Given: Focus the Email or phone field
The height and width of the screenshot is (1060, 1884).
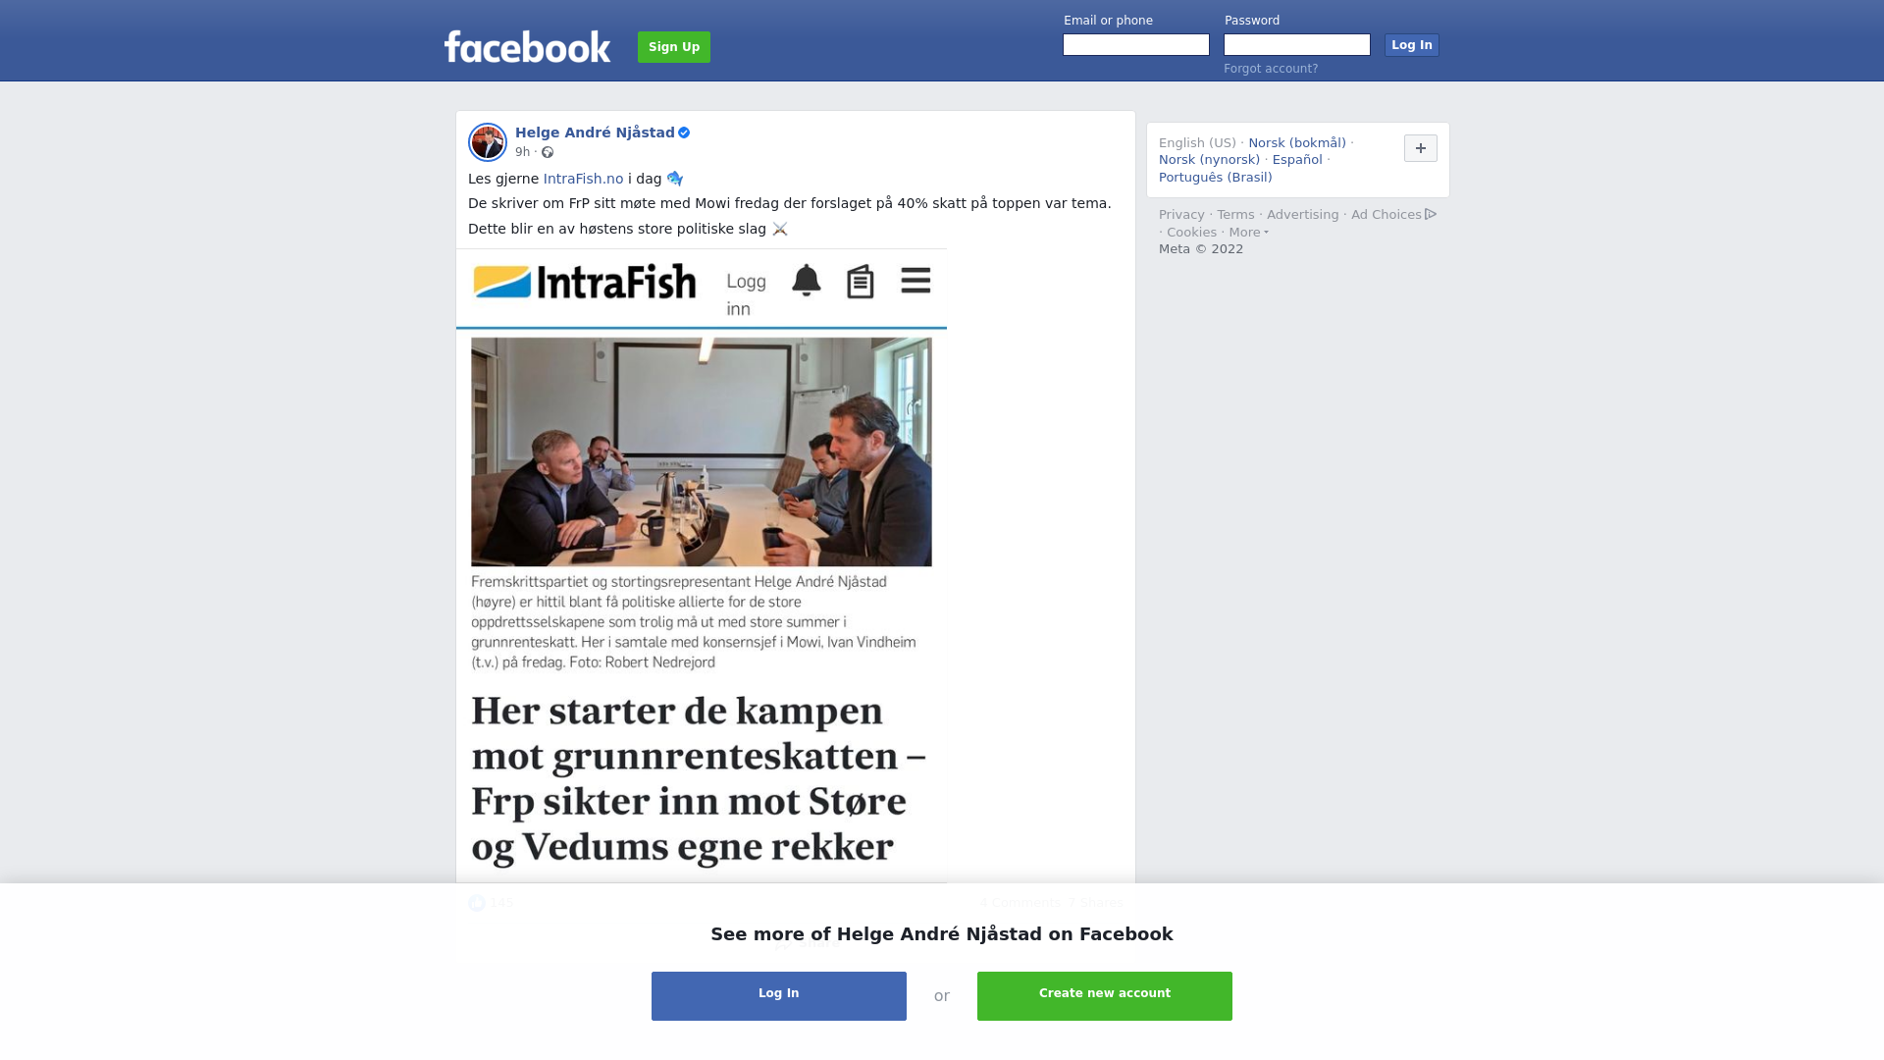Looking at the screenshot, I should pos(1136,45).
